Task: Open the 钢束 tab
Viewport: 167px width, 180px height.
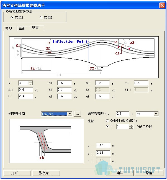Action: 37,28
